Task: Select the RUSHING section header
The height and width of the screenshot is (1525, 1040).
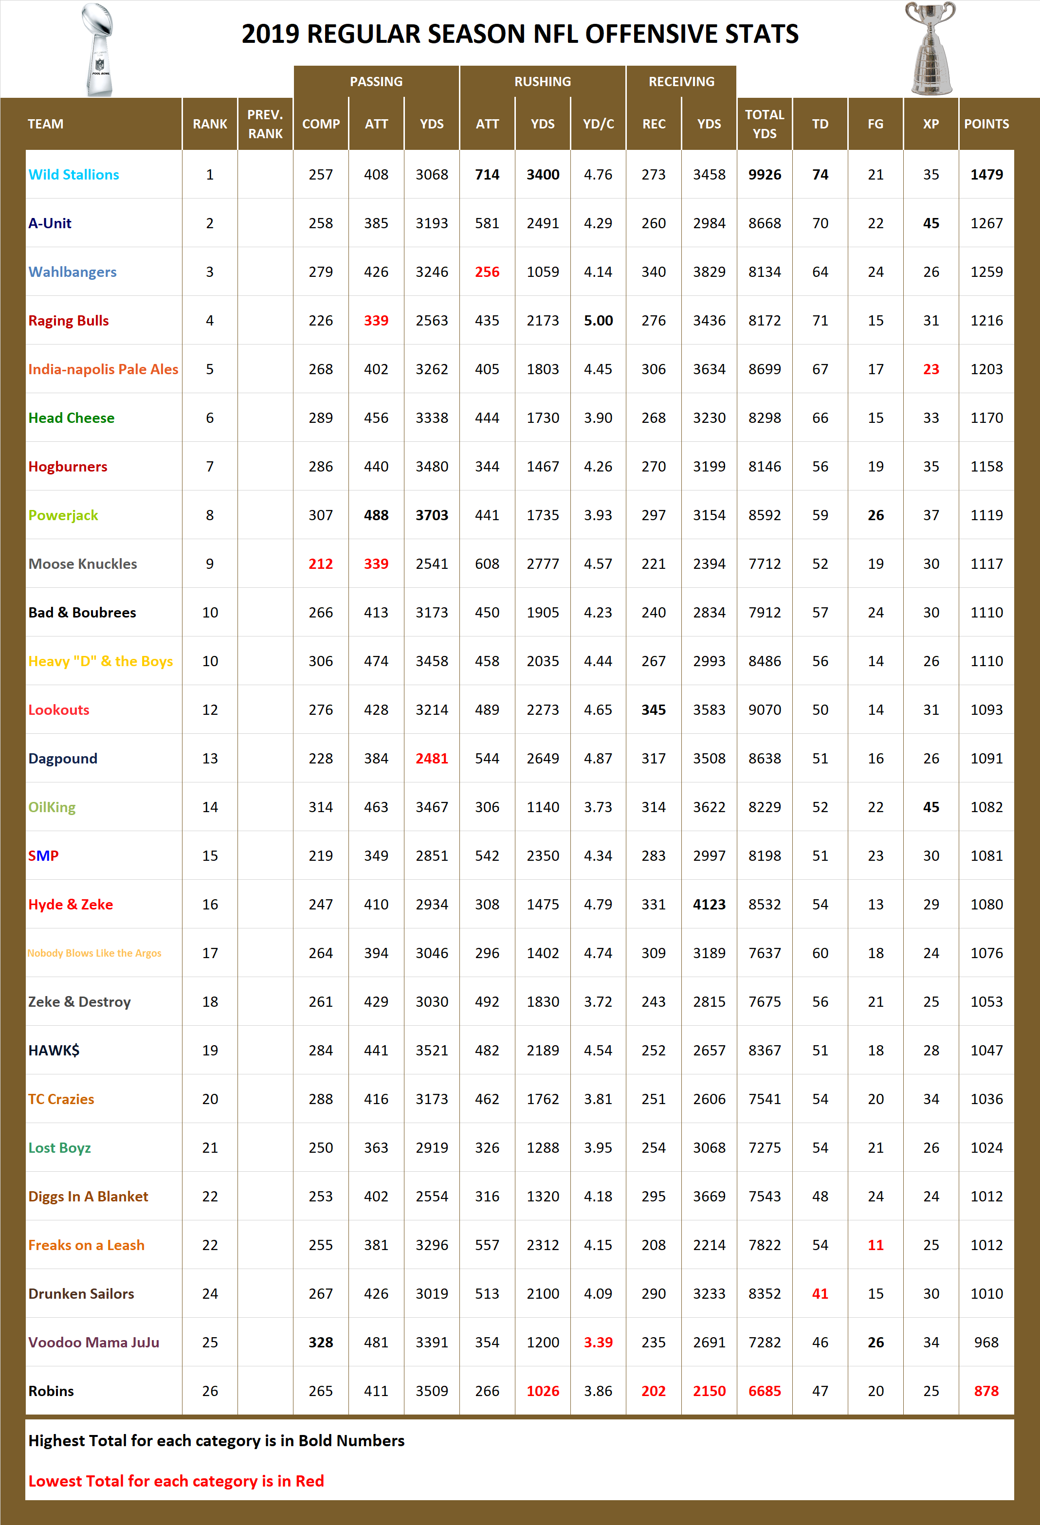Action: pos(543,81)
